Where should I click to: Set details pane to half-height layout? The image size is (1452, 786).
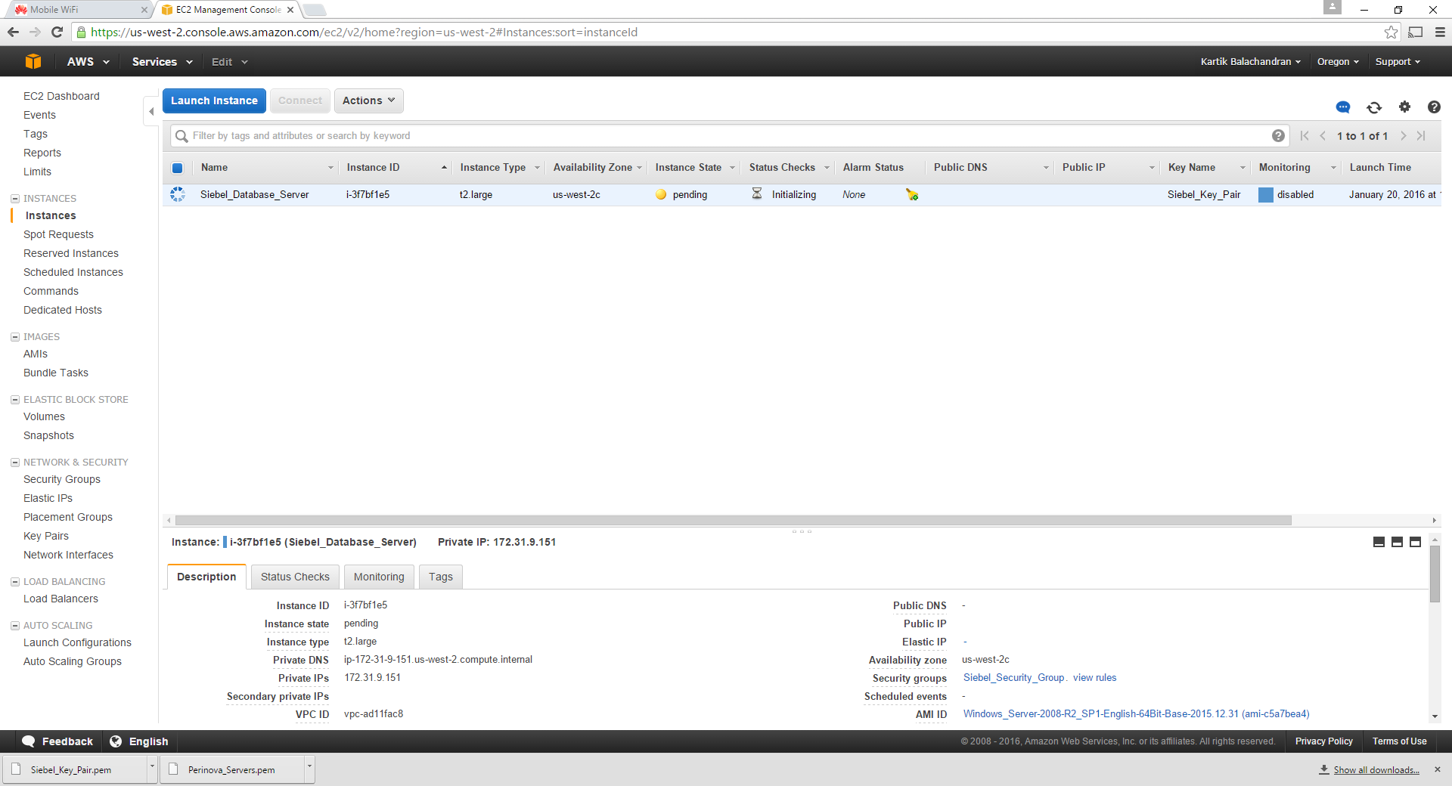1397,542
